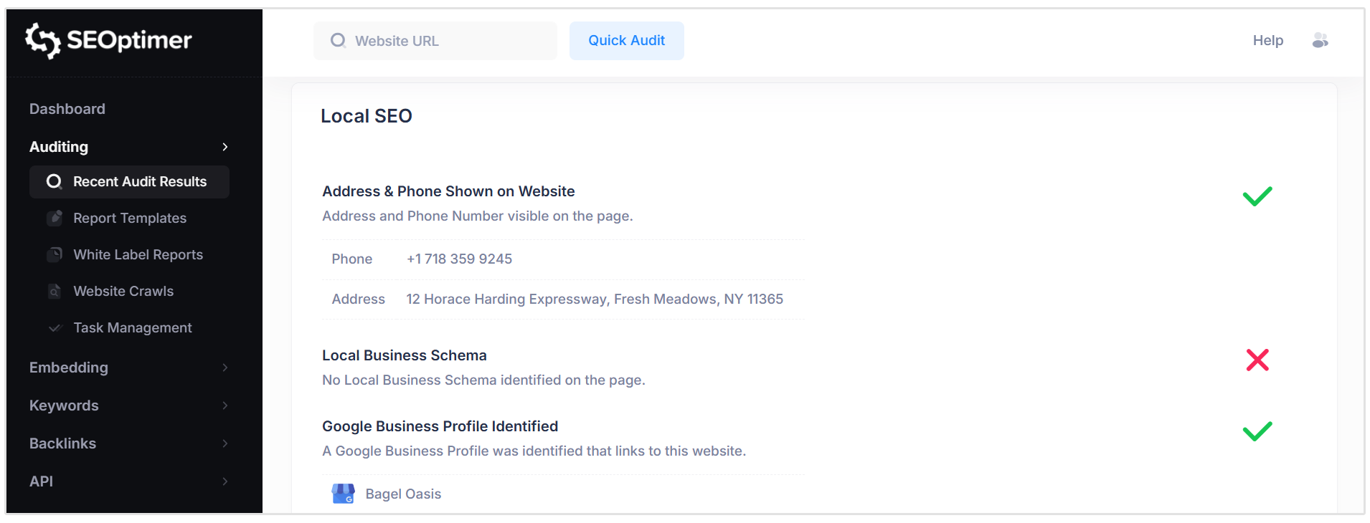The width and height of the screenshot is (1370, 523).
Task: Click the Address row label
Action: 359,299
